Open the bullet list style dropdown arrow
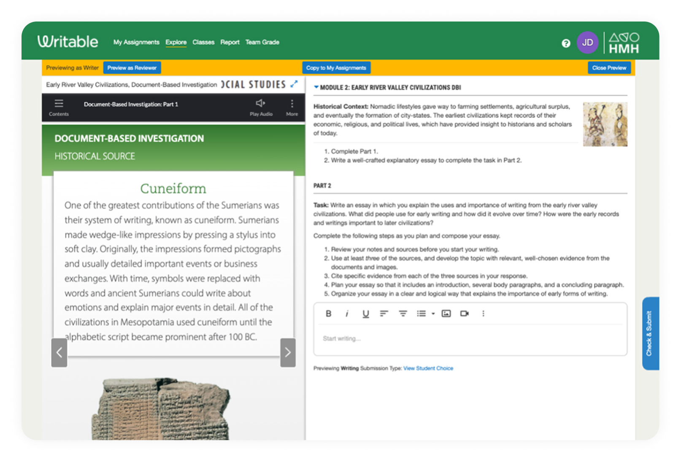Image resolution: width=681 pixels, height=462 pixels. 433,314
